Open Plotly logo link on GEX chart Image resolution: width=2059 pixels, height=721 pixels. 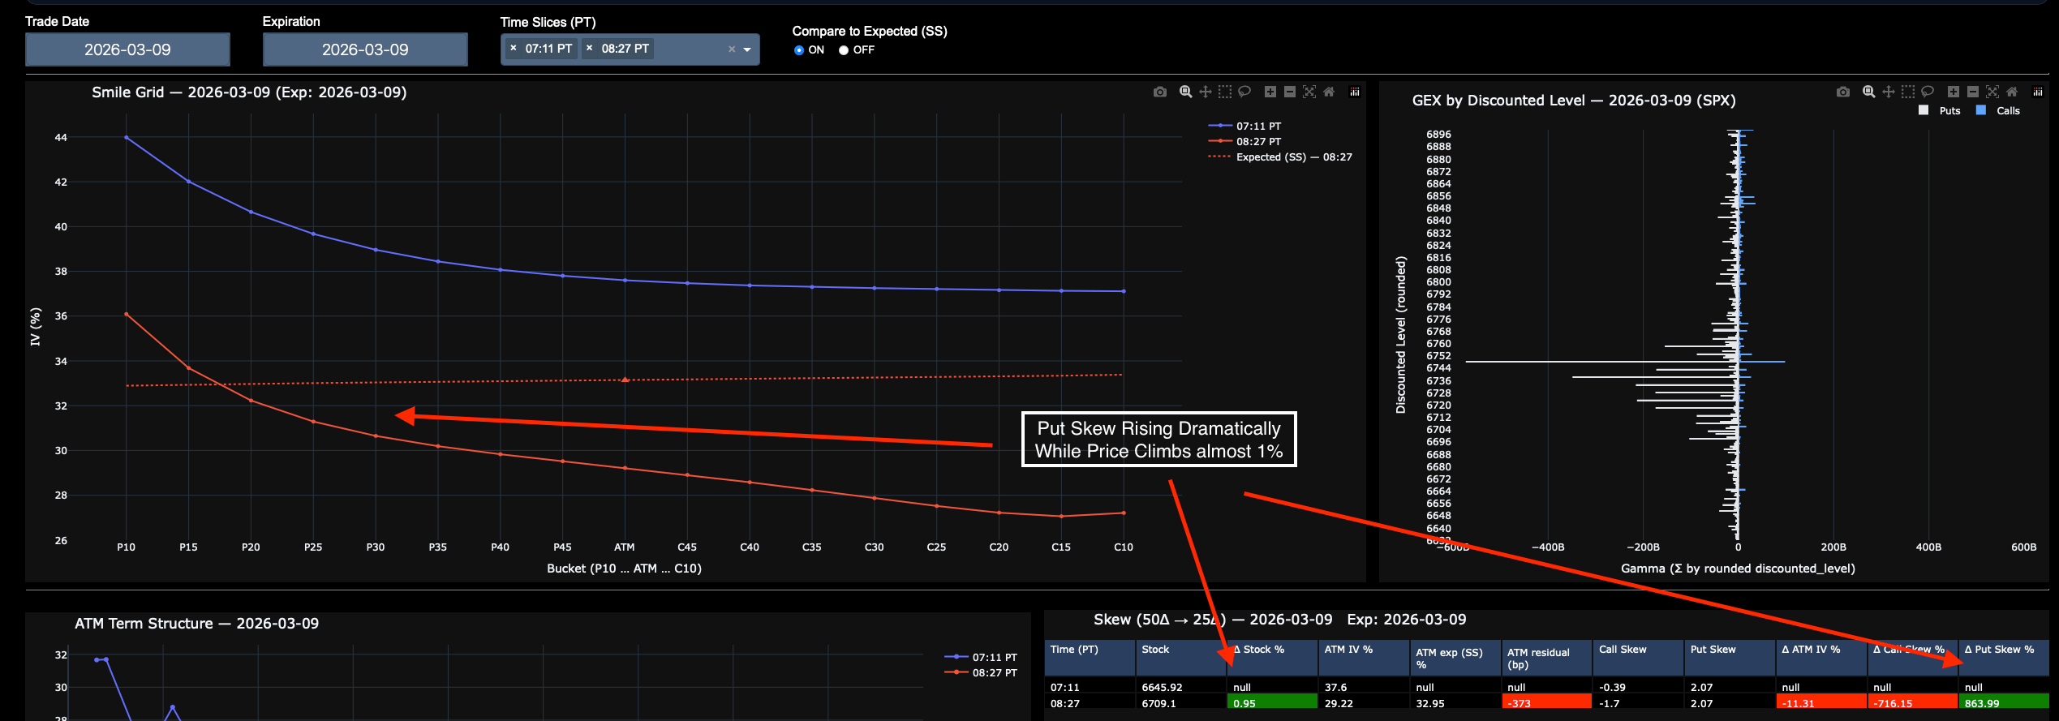tap(2038, 92)
